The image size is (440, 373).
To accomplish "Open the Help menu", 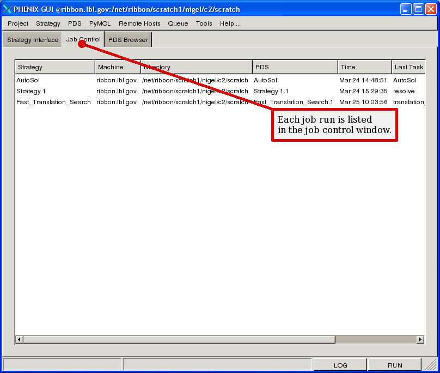I will pos(230,23).
